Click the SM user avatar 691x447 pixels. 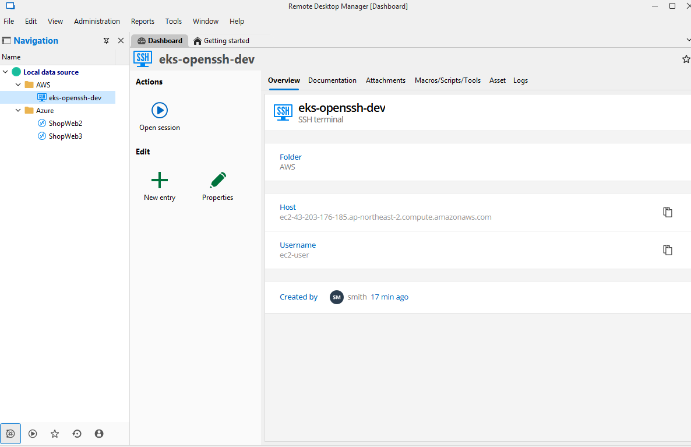coord(337,297)
